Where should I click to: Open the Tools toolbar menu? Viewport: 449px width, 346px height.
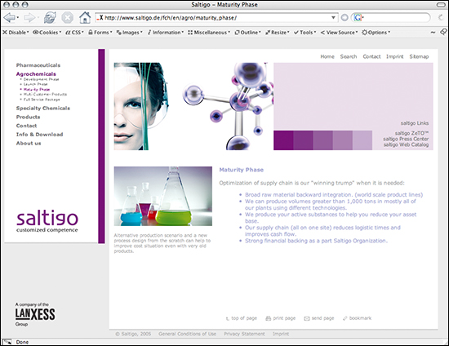(x=305, y=33)
